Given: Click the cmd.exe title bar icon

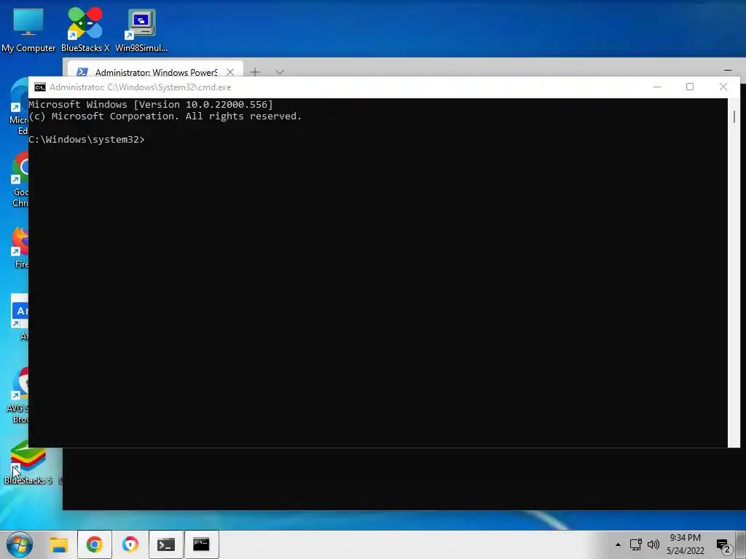Looking at the screenshot, I should [40, 87].
